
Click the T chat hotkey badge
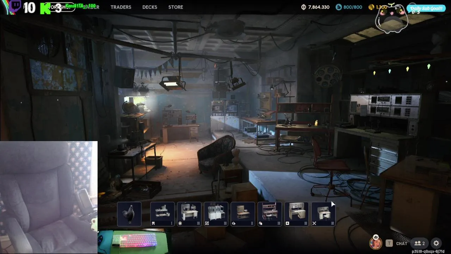point(389,243)
